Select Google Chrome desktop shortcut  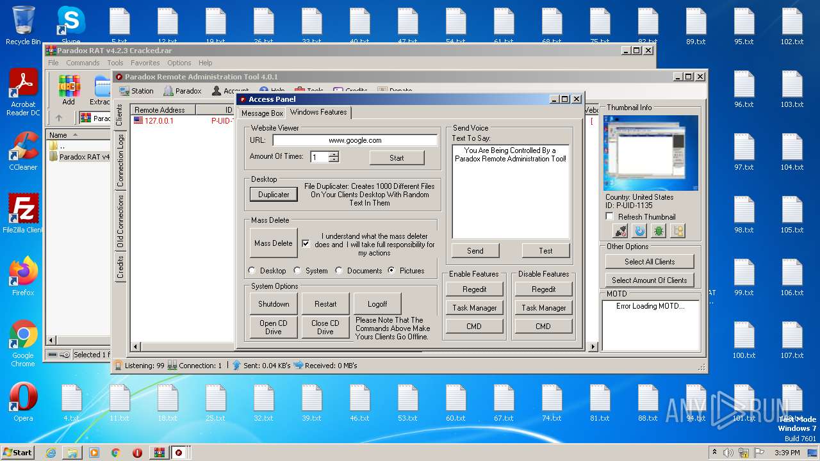[x=23, y=343]
